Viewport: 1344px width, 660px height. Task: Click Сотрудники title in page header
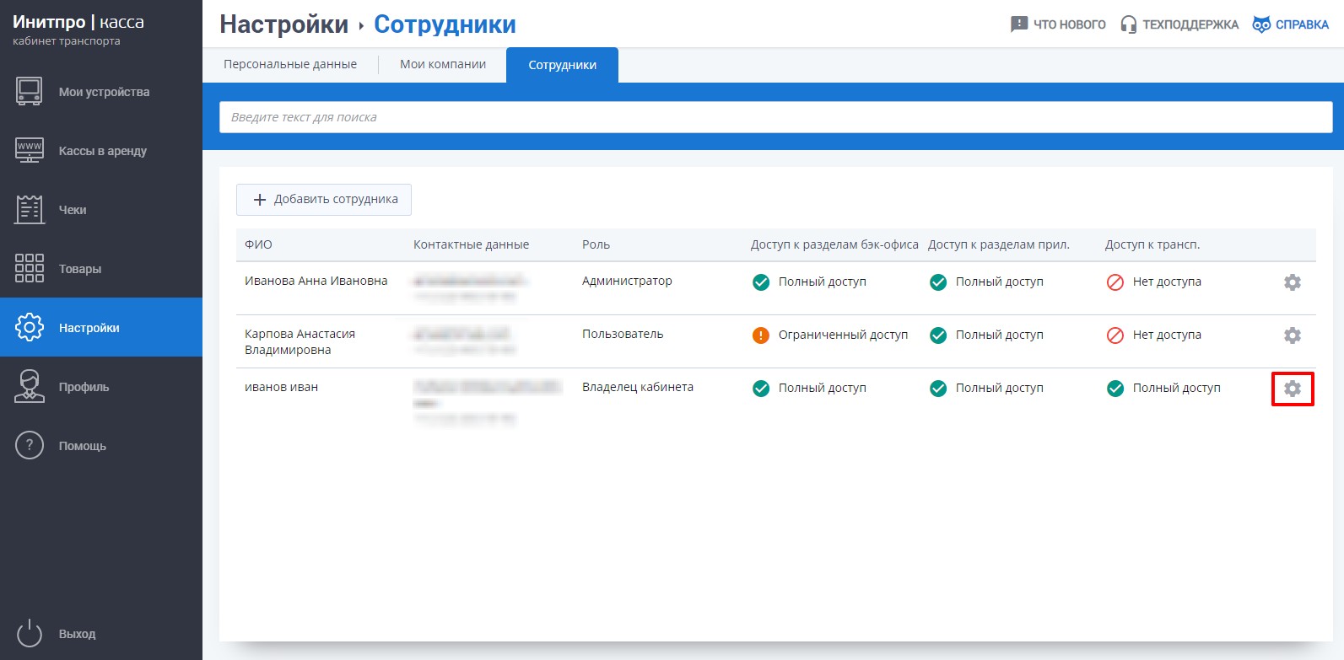(445, 24)
